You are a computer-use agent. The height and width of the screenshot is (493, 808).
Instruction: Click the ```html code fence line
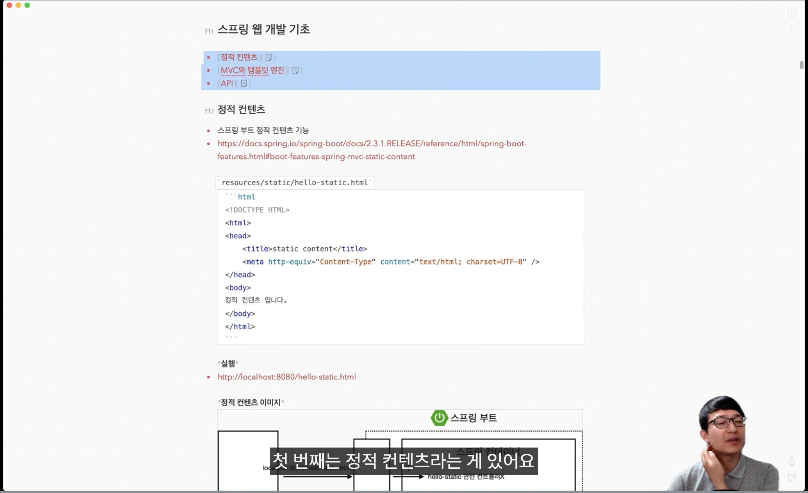click(x=240, y=197)
